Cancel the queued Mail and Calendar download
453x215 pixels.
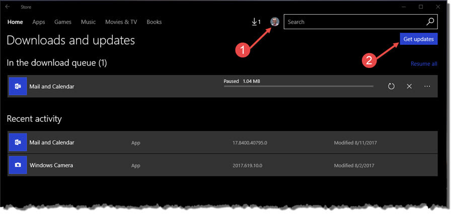coord(409,86)
